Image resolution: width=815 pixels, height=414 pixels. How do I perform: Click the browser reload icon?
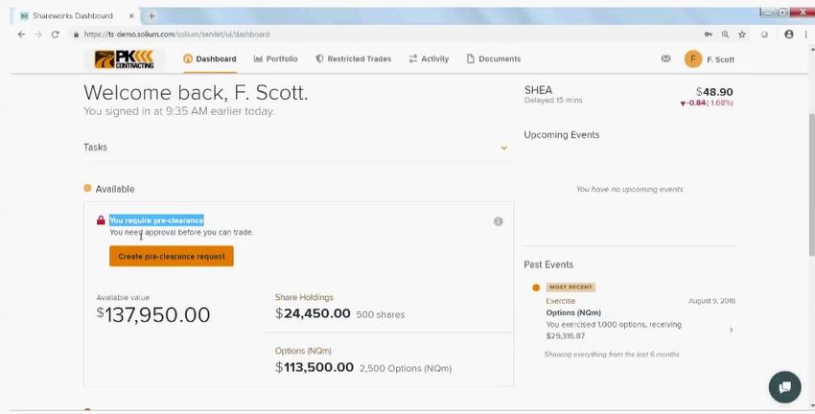pyautogui.click(x=55, y=34)
